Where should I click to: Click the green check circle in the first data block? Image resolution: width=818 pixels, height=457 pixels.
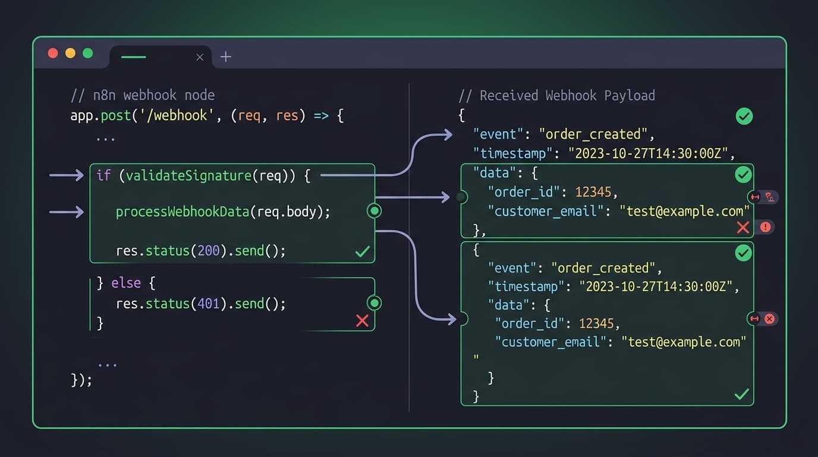[x=743, y=174]
